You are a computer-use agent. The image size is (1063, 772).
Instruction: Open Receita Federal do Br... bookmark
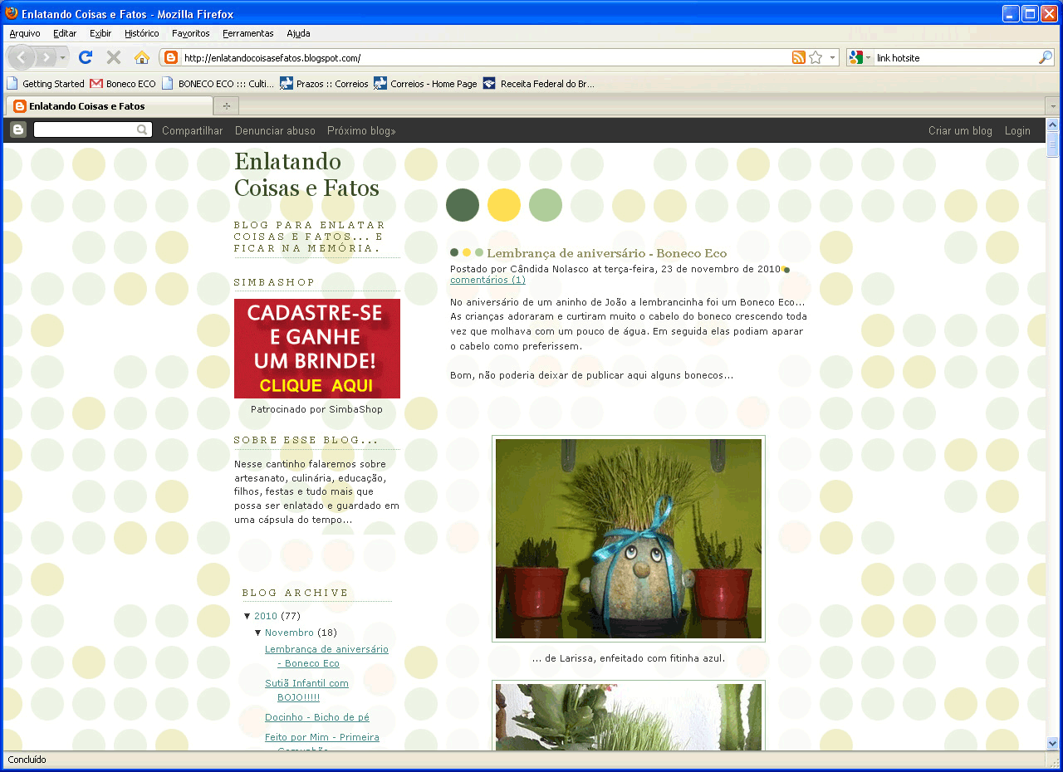pyautogui.click(x=539, y=84)
